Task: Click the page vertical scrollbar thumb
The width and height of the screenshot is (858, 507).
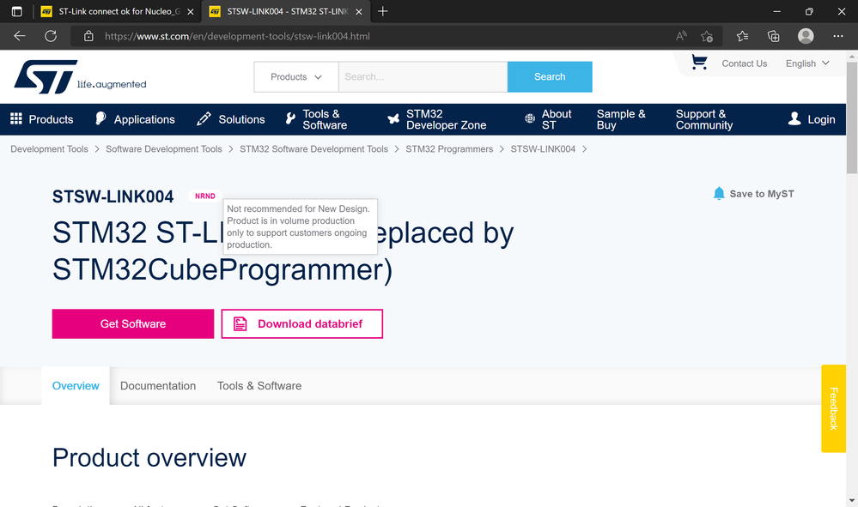Action: 852,117
